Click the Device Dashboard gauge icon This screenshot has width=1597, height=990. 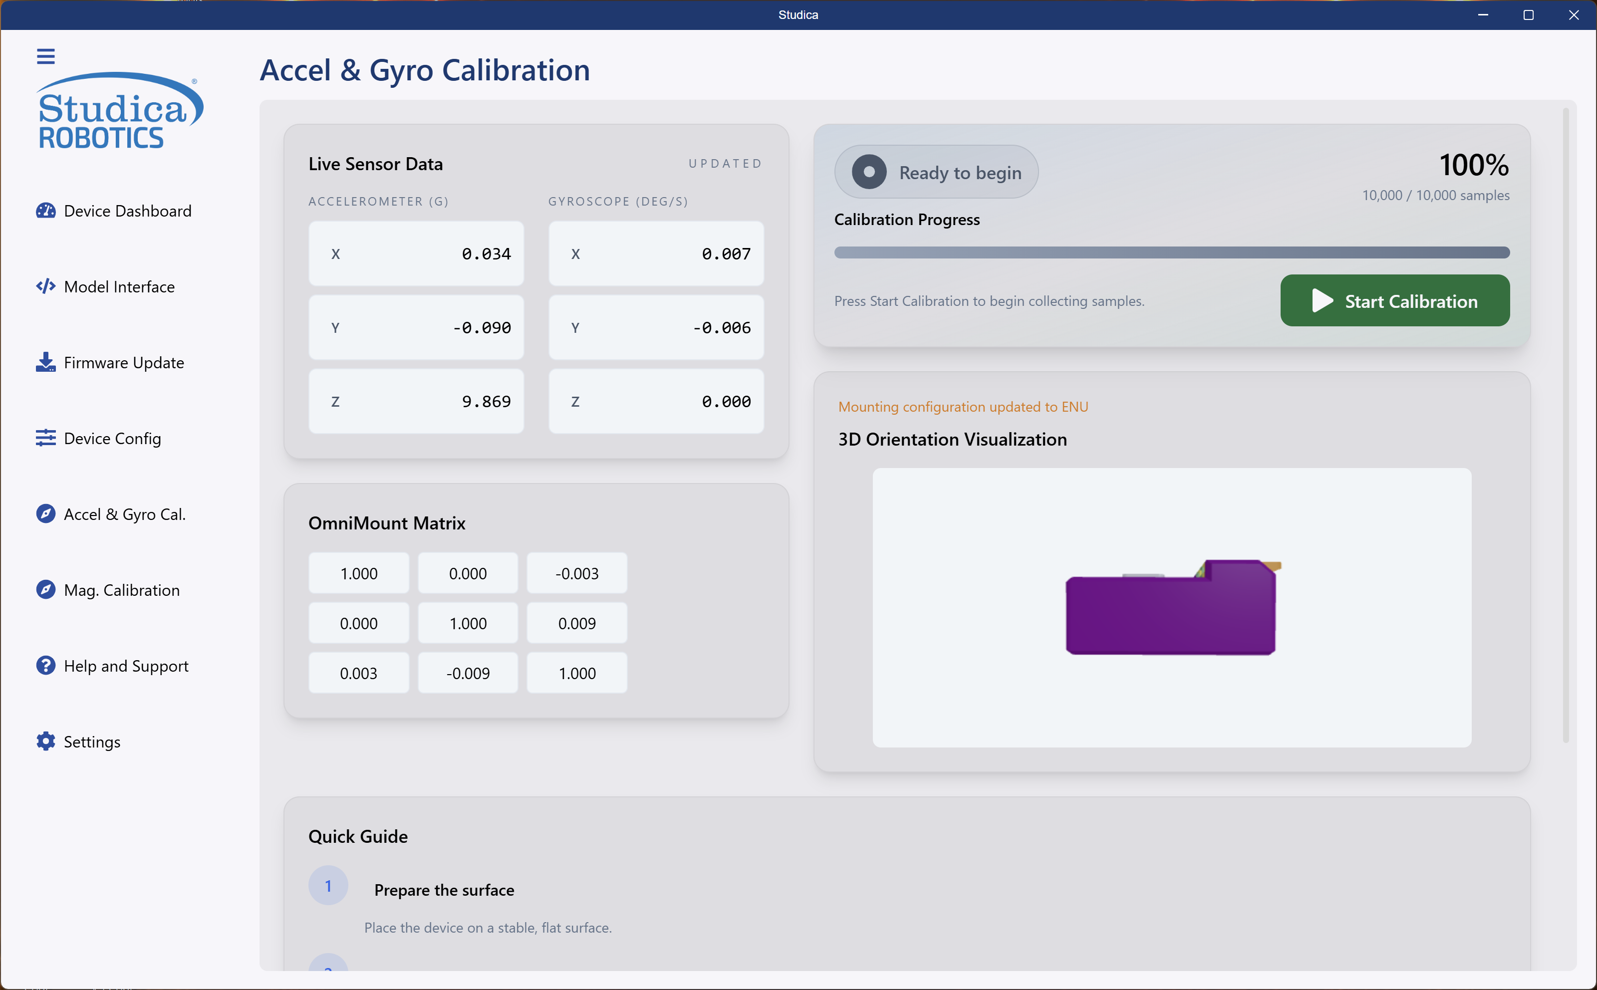(45, 211)
